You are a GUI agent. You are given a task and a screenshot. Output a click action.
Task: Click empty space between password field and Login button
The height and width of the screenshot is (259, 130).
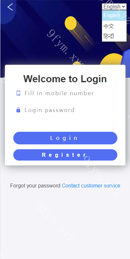pos(65,123)
